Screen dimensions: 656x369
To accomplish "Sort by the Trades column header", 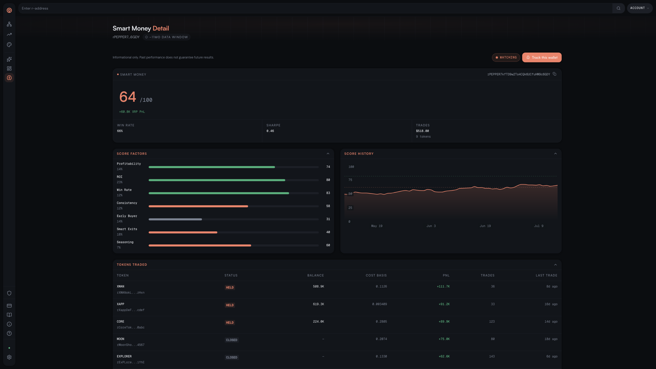I will tap(488, 275).
